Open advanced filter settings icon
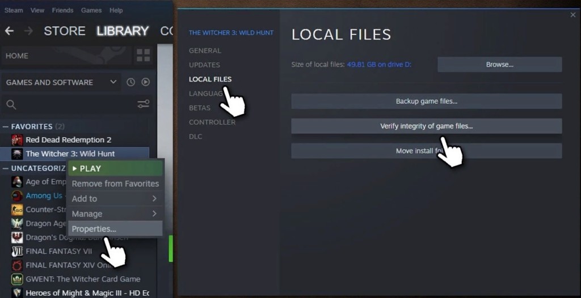Screen dimensions: 581x298 tap(144, 104)
